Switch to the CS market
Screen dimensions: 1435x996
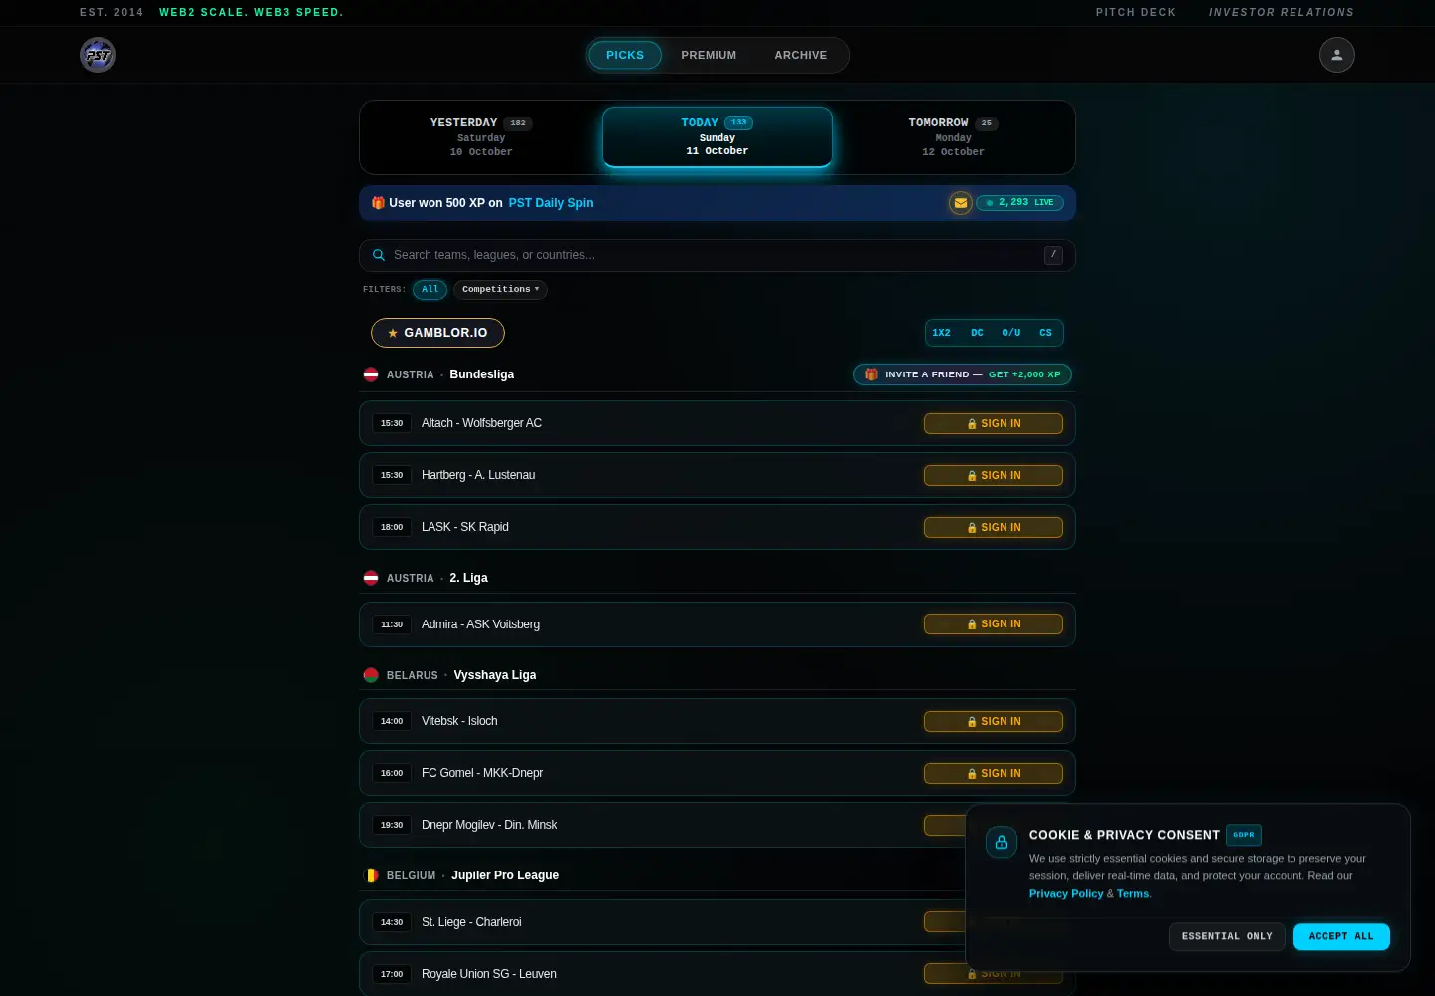1045,333
